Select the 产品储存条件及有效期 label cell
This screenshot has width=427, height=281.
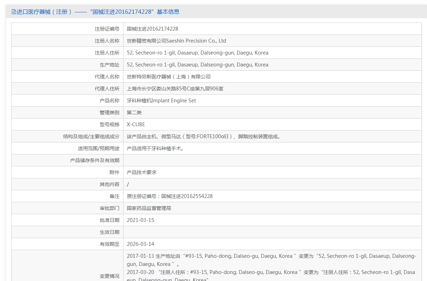[67, 160]
